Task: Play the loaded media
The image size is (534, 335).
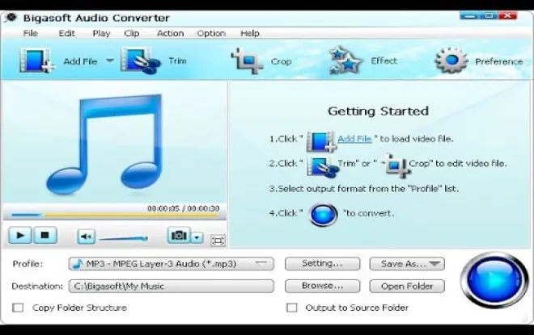Action: click(x=20, y=235)
